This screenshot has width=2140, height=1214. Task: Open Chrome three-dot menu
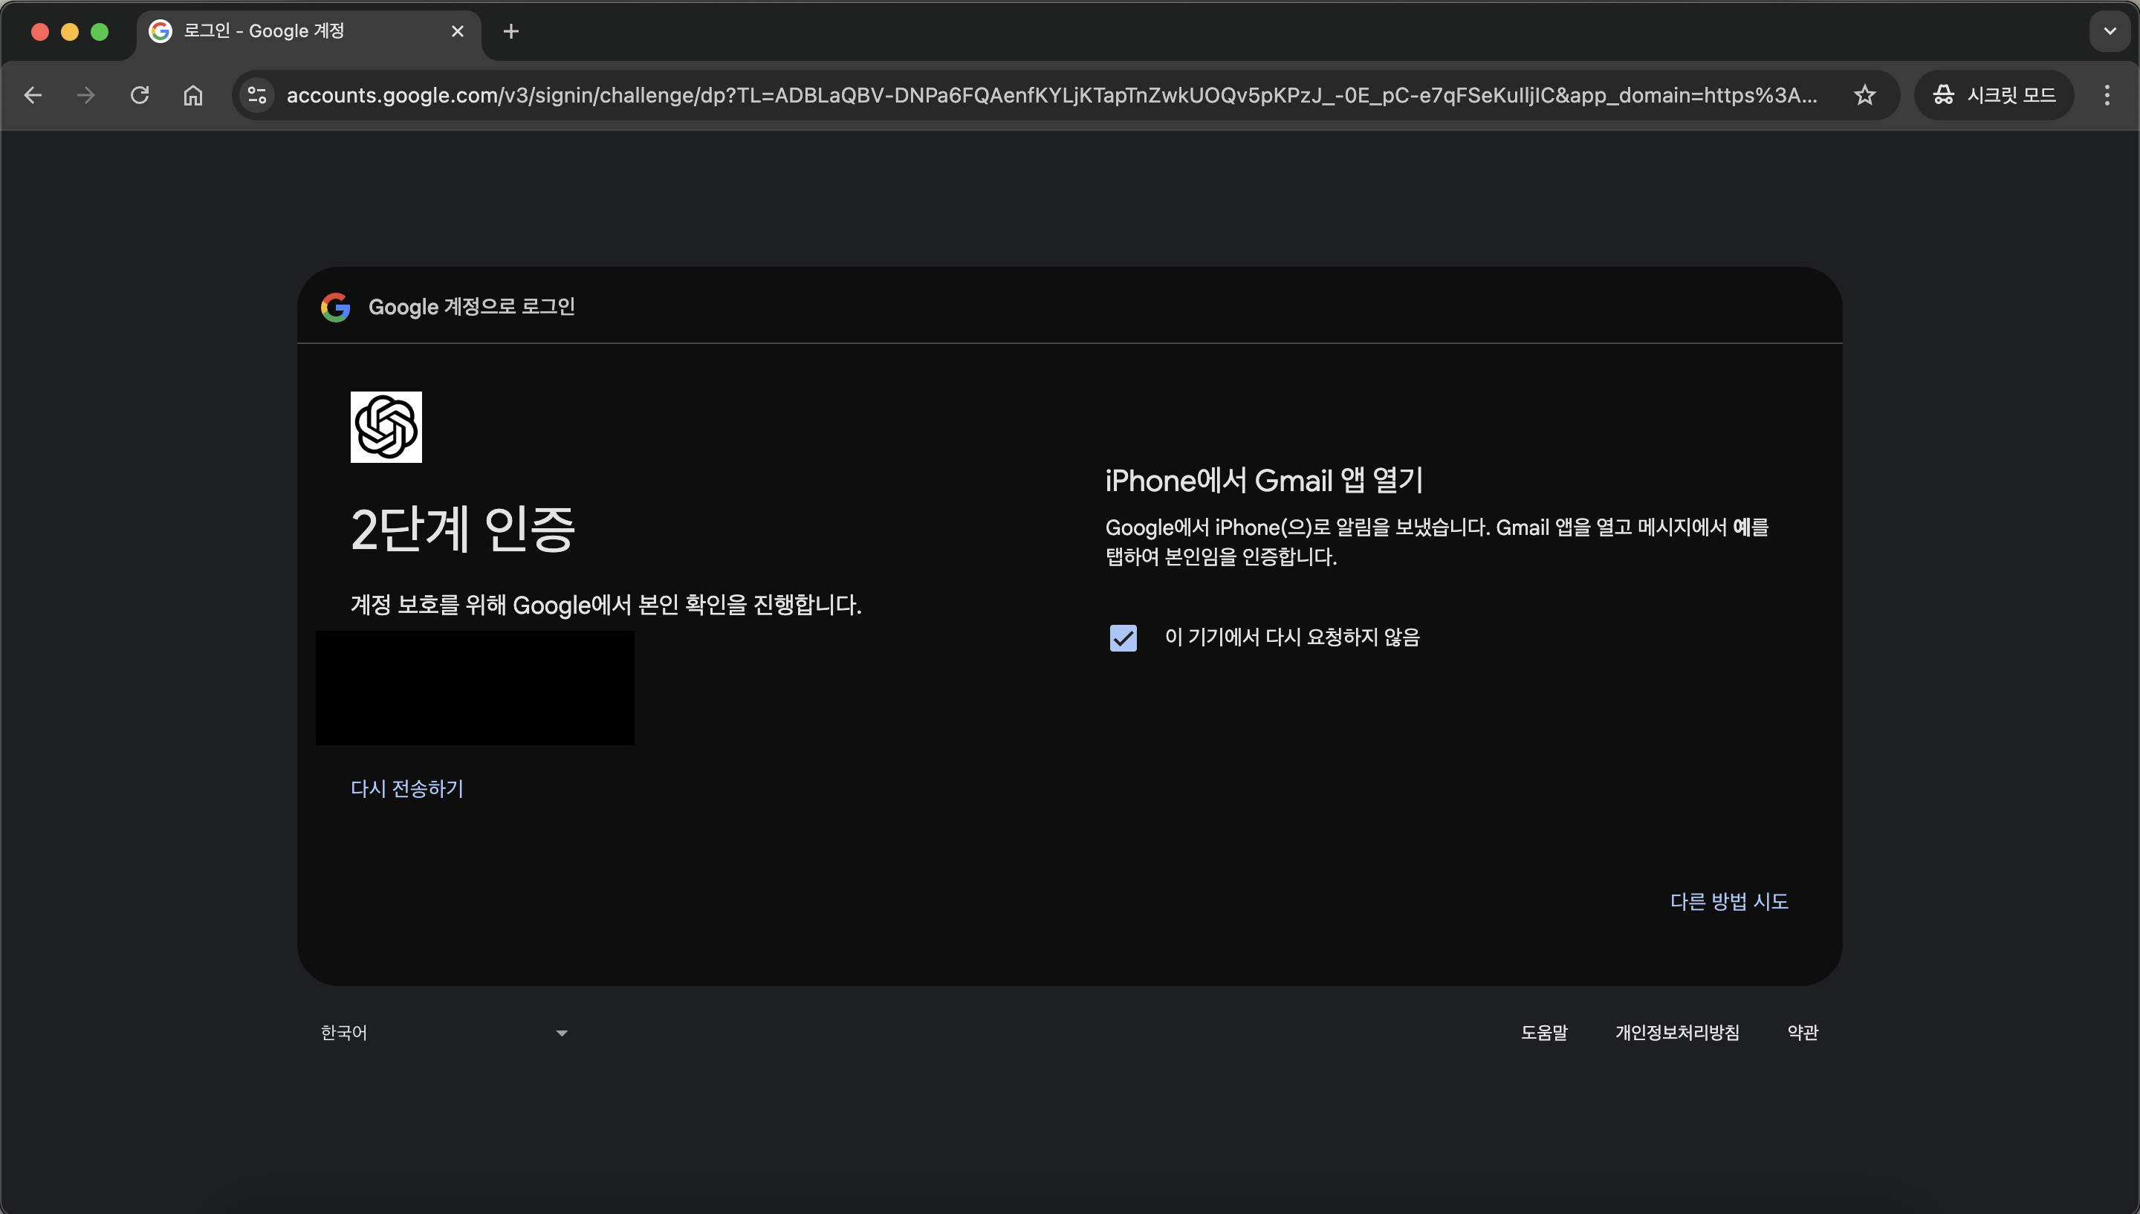(x=2107, y=95)
